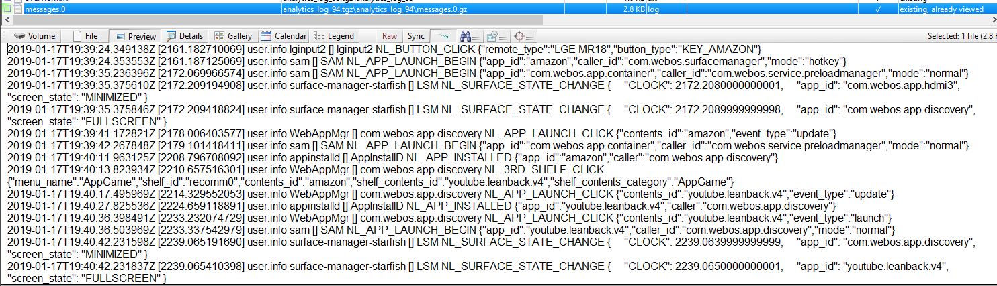
Task: Open the File view tab
Action: point(85,36)
